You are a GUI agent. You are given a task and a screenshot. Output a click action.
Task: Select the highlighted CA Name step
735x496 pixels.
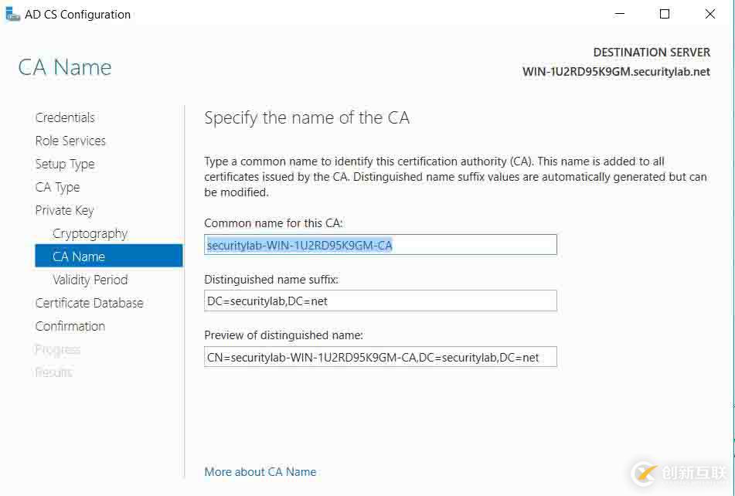point(79,256)
